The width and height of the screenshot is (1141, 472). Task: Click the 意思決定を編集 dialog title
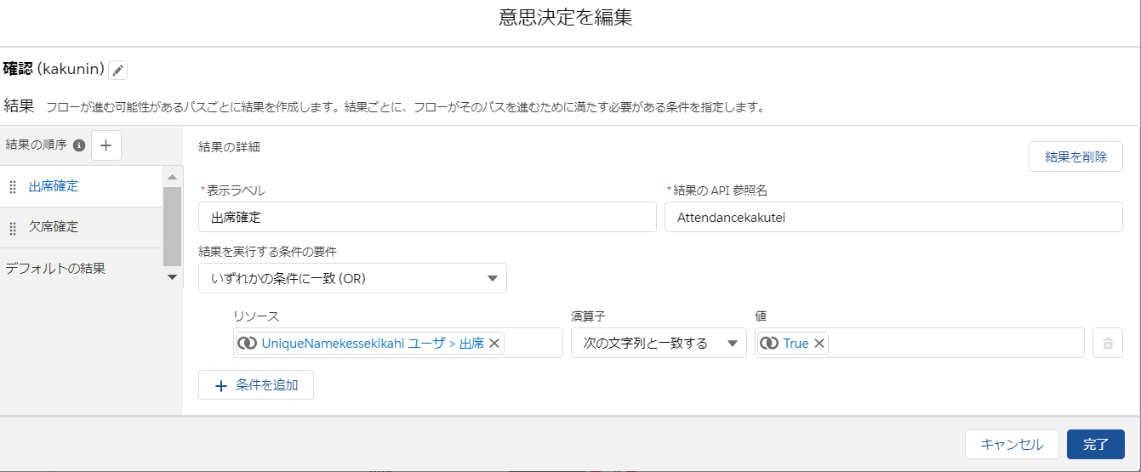(566, 18)
